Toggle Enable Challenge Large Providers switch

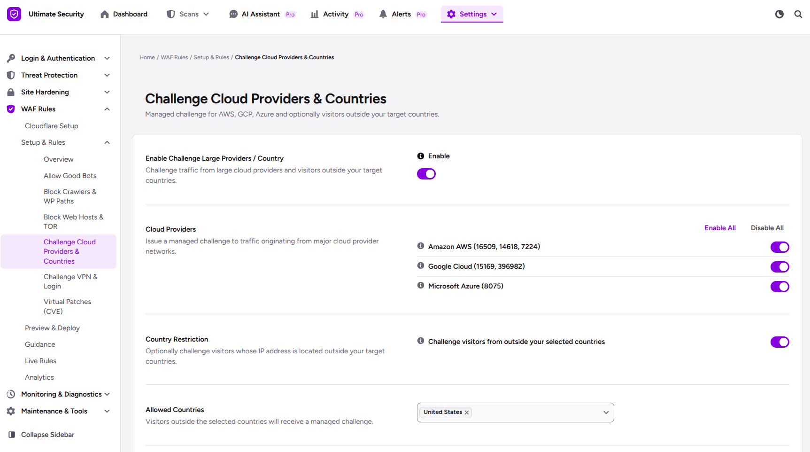point(426,174)
